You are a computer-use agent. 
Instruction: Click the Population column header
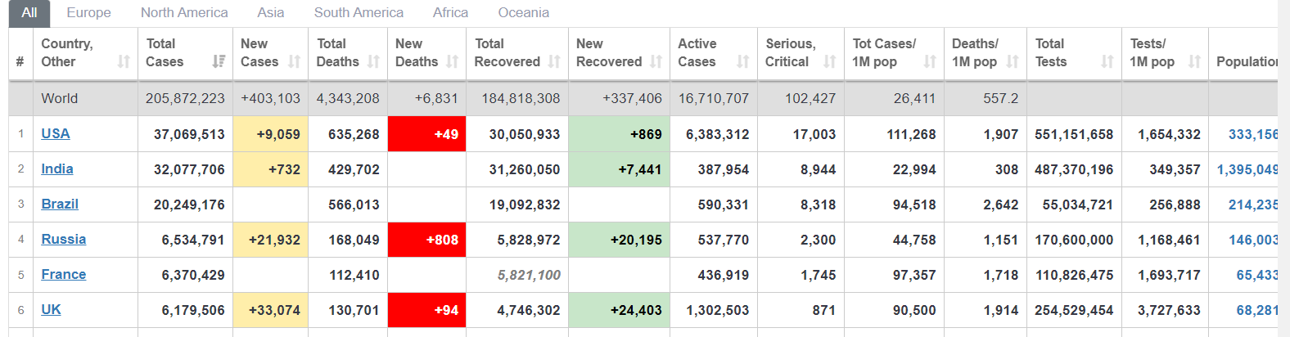(x=1243, y=54)
